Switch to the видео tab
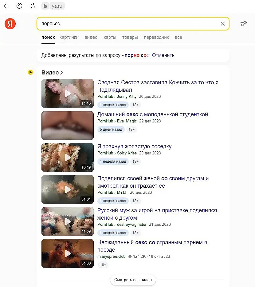 click(91, 37)
